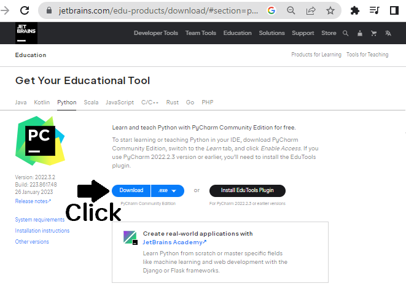Select the Scala tab

tap(91, 102)
